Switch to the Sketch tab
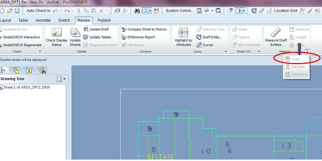The image size is (322, 161). 64,20
